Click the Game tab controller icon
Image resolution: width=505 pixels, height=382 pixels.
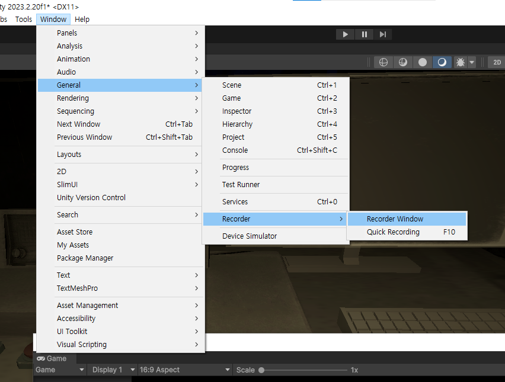coord(40,358)
